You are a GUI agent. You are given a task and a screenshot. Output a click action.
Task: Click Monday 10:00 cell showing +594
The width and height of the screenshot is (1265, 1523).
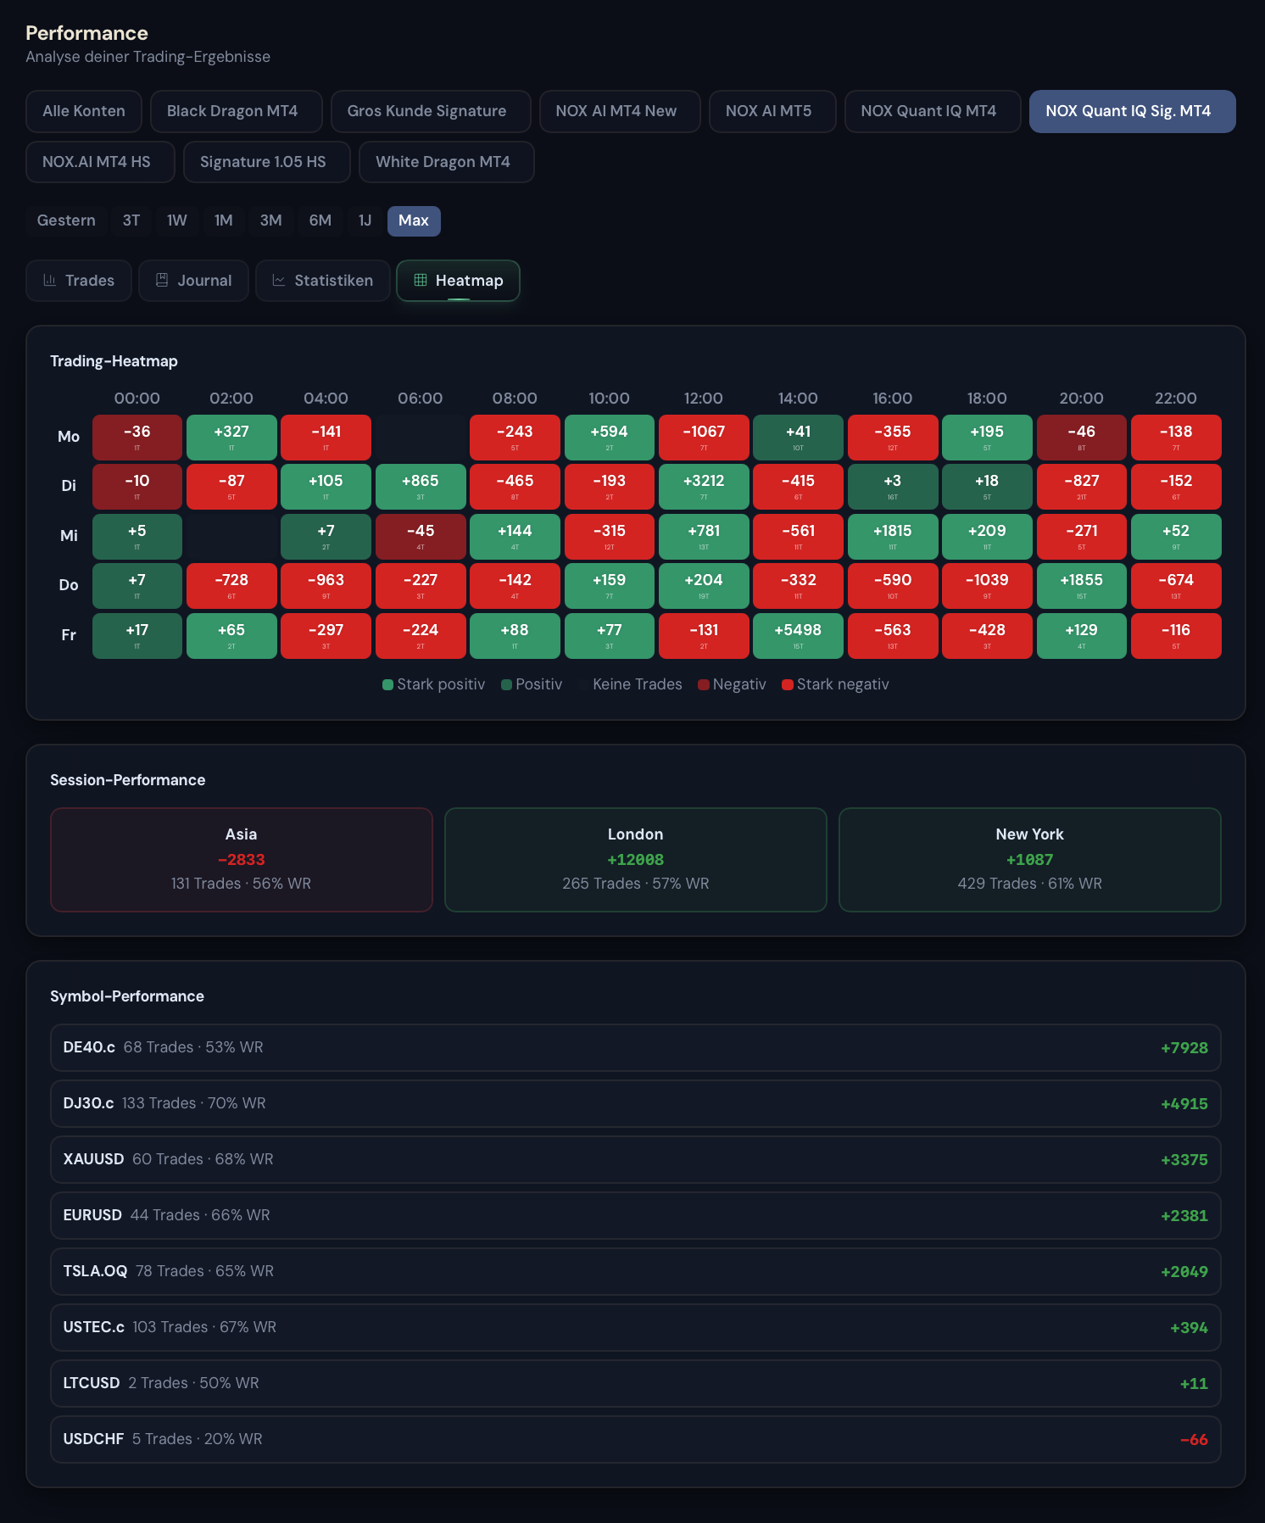tap(610, 438)
